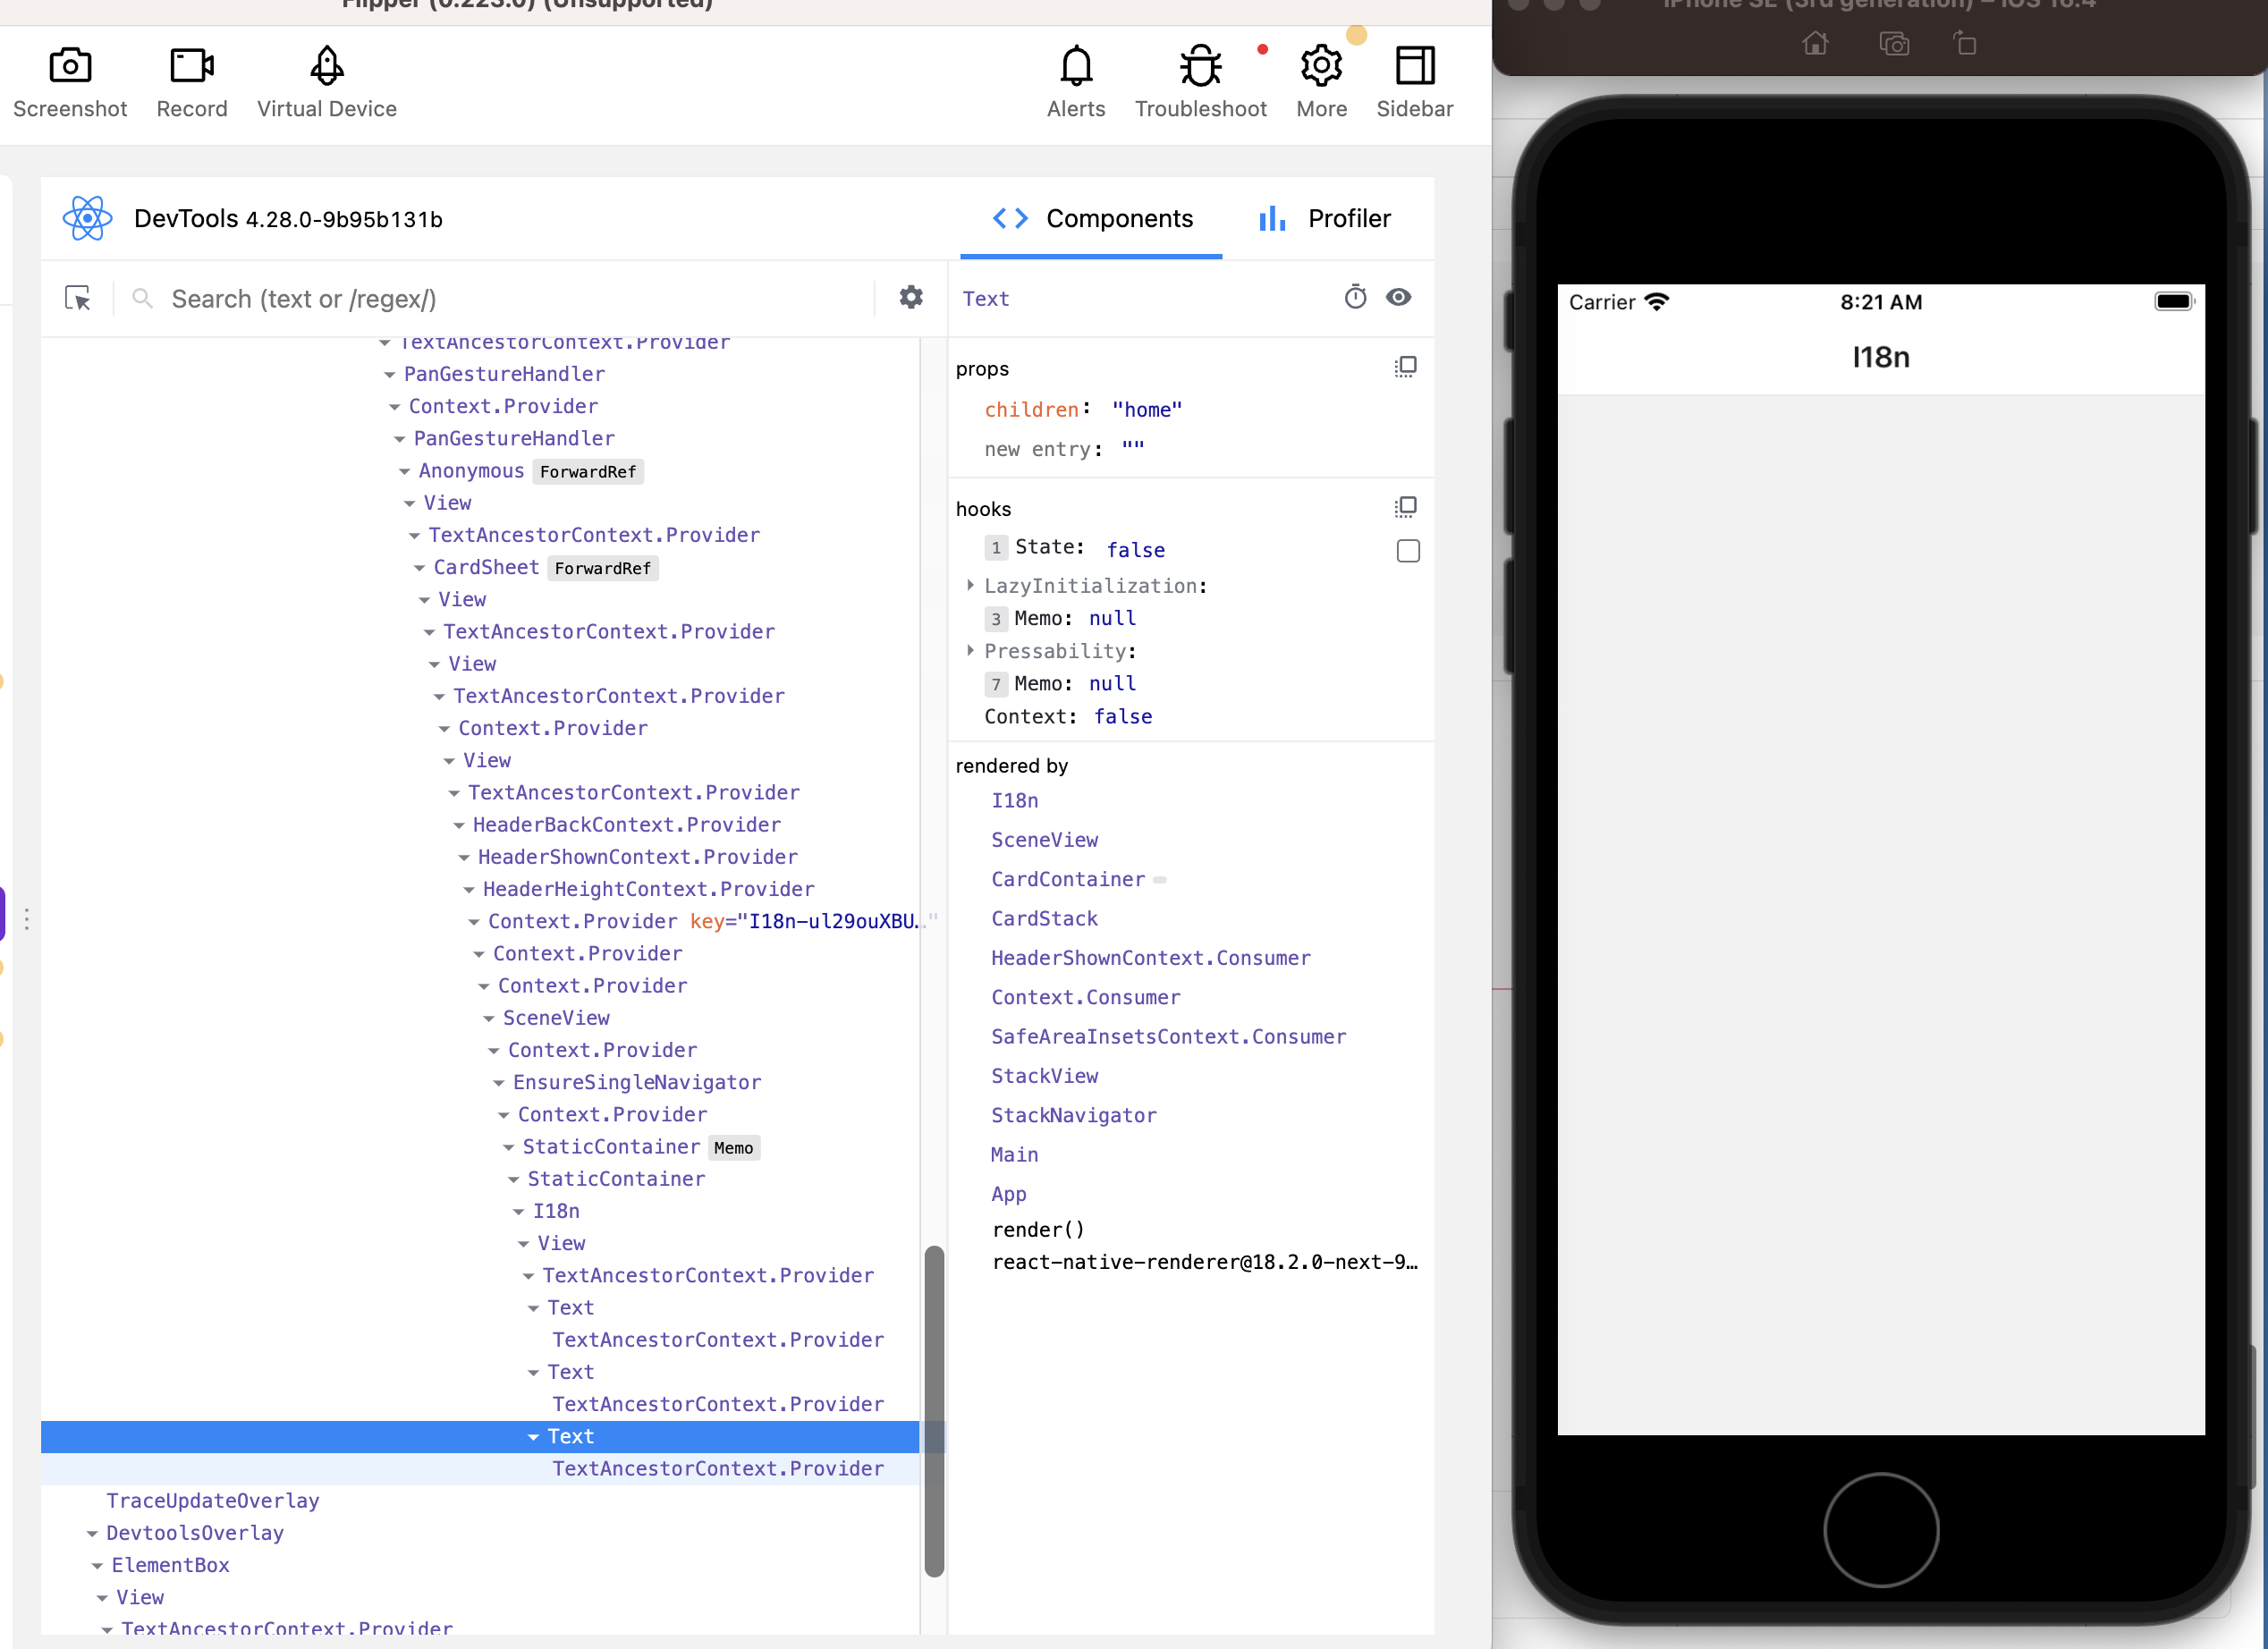This screenshot has height=1649, width=2268.
Task: Toggle the copy props icon for hooks
Action: pos(1405,509)
